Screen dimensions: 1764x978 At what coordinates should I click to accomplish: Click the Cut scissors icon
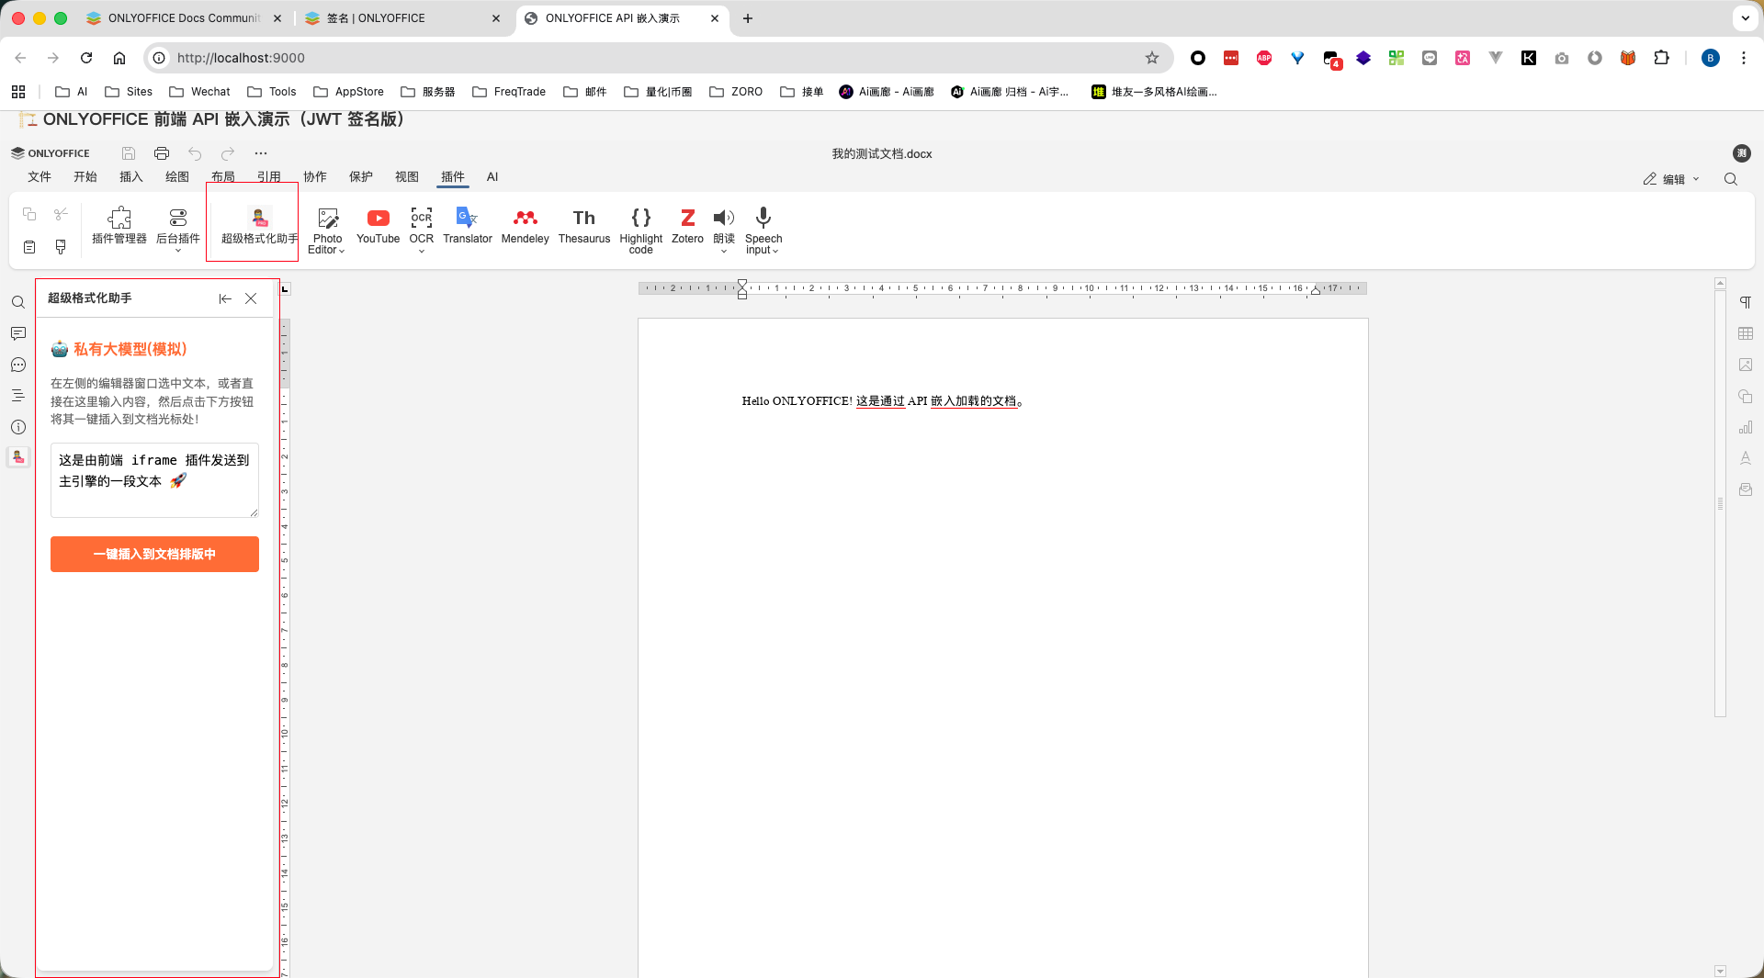(x=61, y=214)
